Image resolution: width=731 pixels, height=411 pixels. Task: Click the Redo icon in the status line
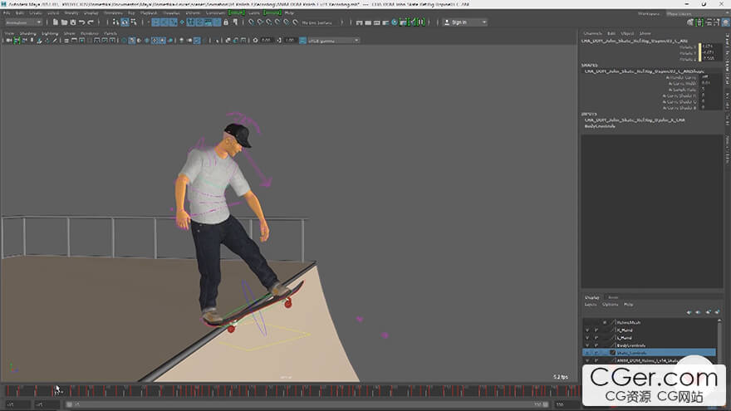pos(90,22)
